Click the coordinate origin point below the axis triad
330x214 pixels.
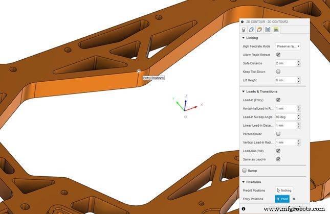[185, 117]
